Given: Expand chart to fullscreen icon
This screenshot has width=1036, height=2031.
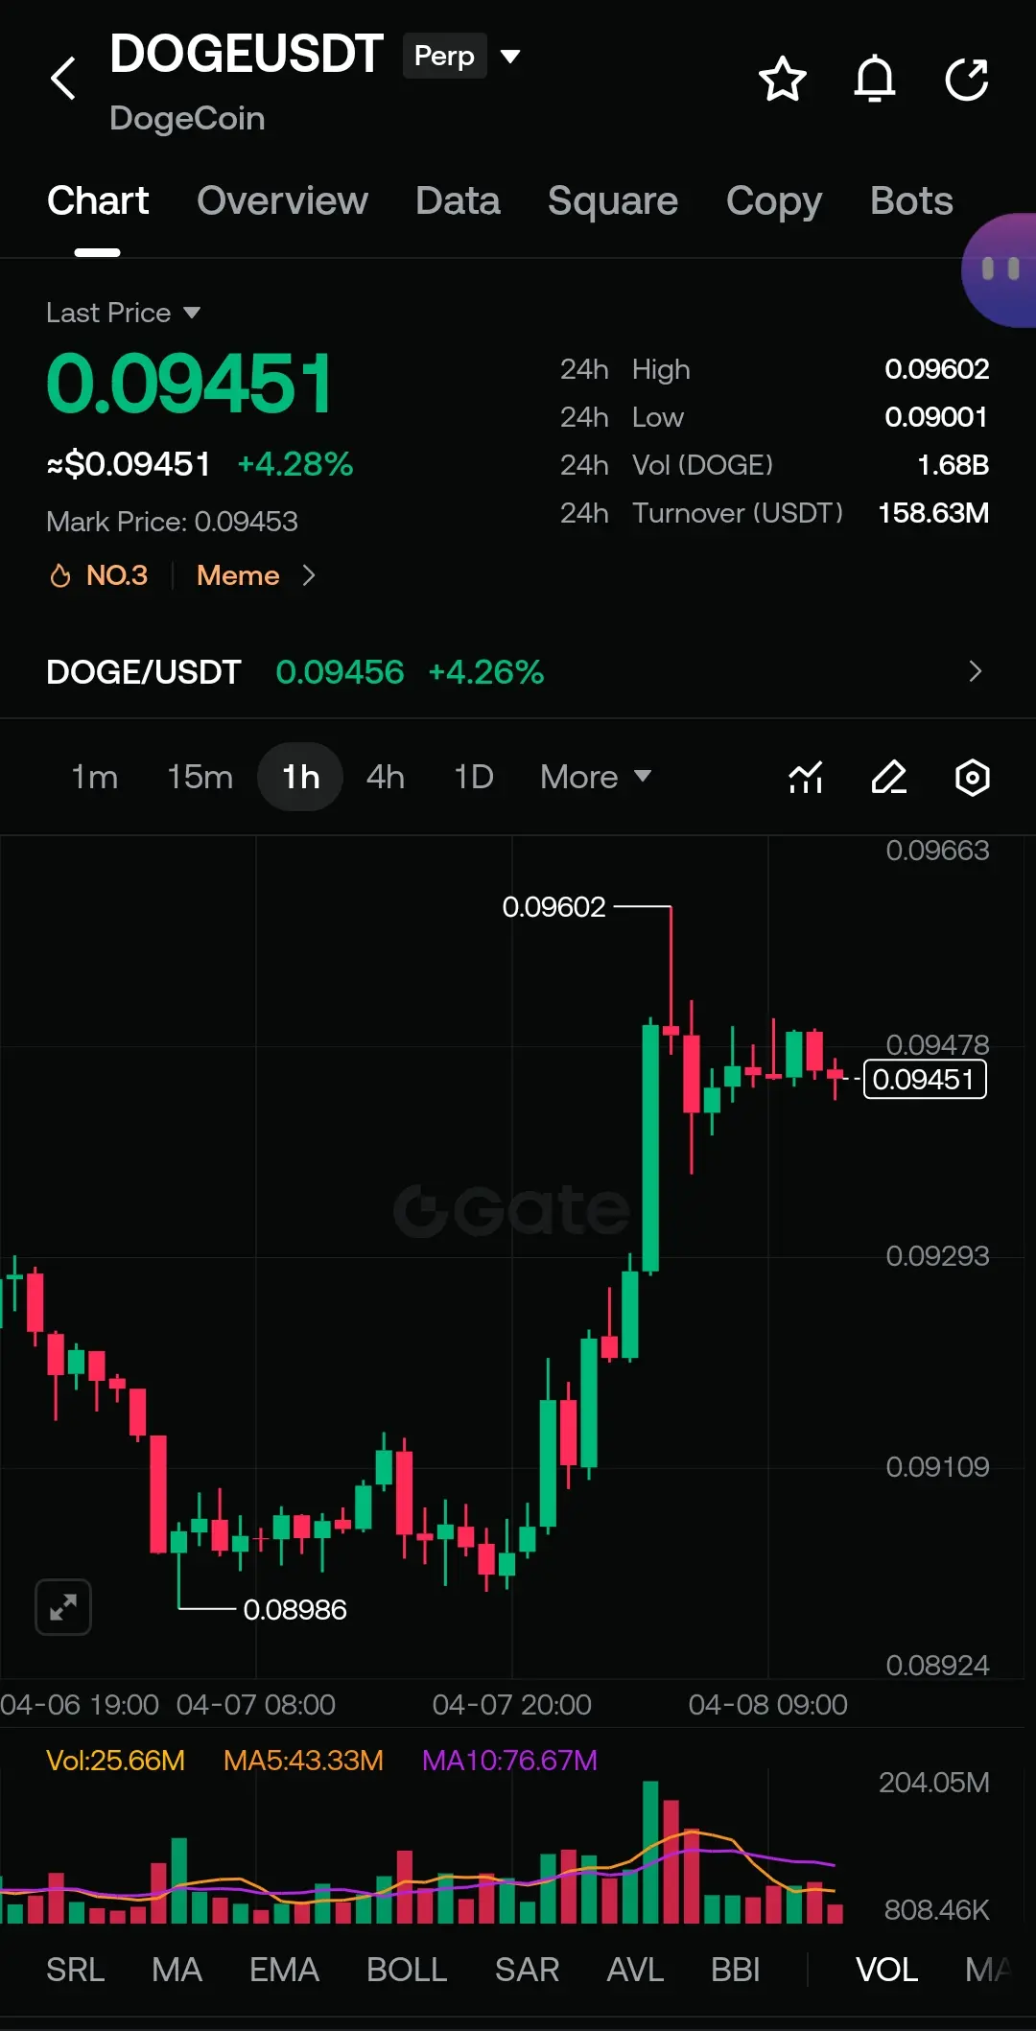Looking at the screenshot, I should click(x=63, y=1607).
